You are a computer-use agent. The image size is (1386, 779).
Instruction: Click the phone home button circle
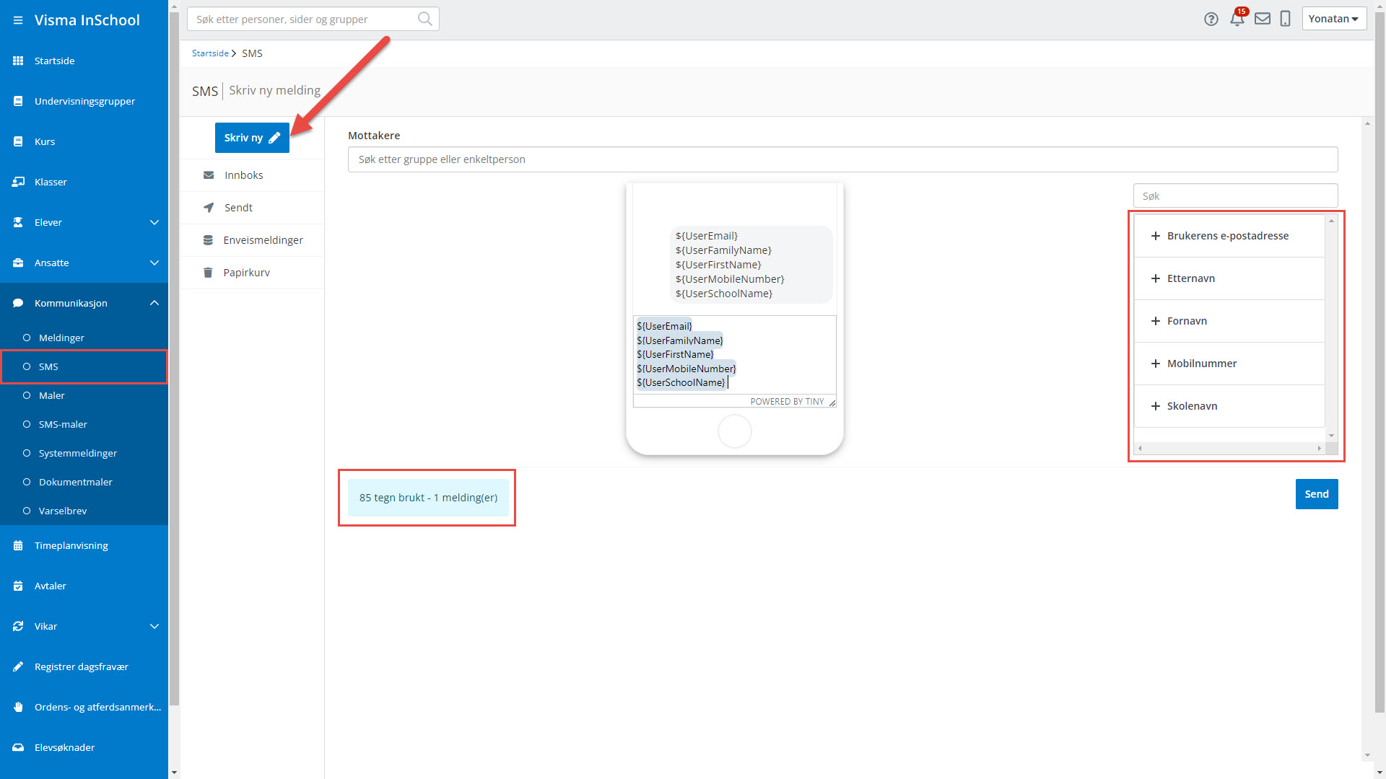pyautogui.click(x=735, y=431)
